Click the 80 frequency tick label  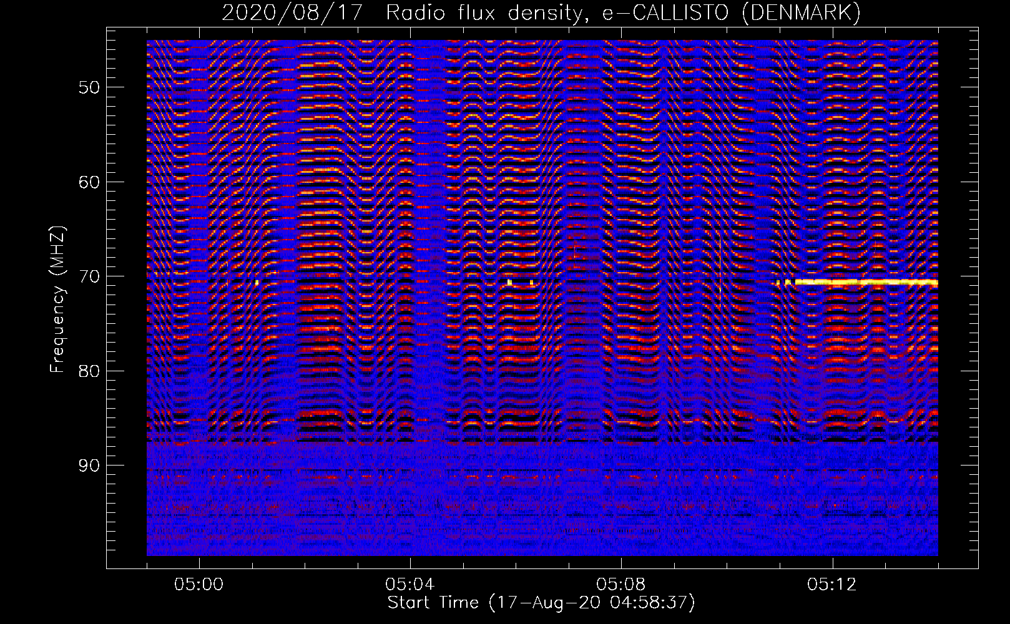89,371
